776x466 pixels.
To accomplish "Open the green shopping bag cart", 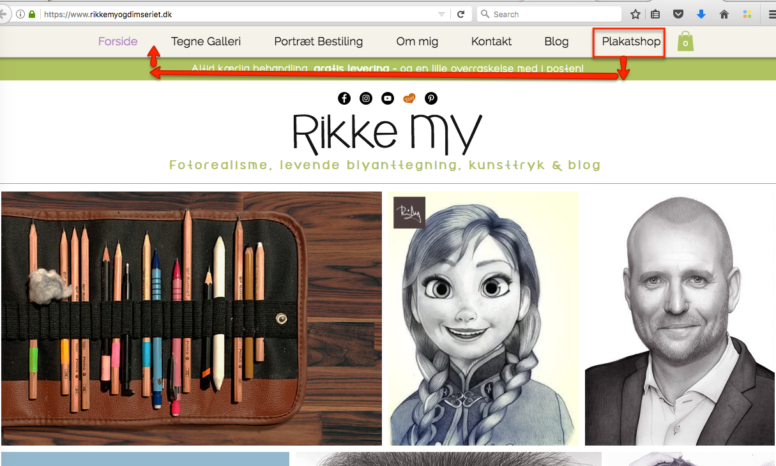I will (685, 41).
